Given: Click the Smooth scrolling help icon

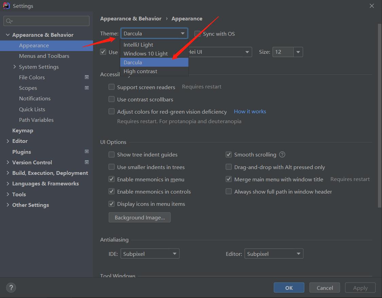Looking at the screenshot, I should pyautogui.click(x=282, y=154).
